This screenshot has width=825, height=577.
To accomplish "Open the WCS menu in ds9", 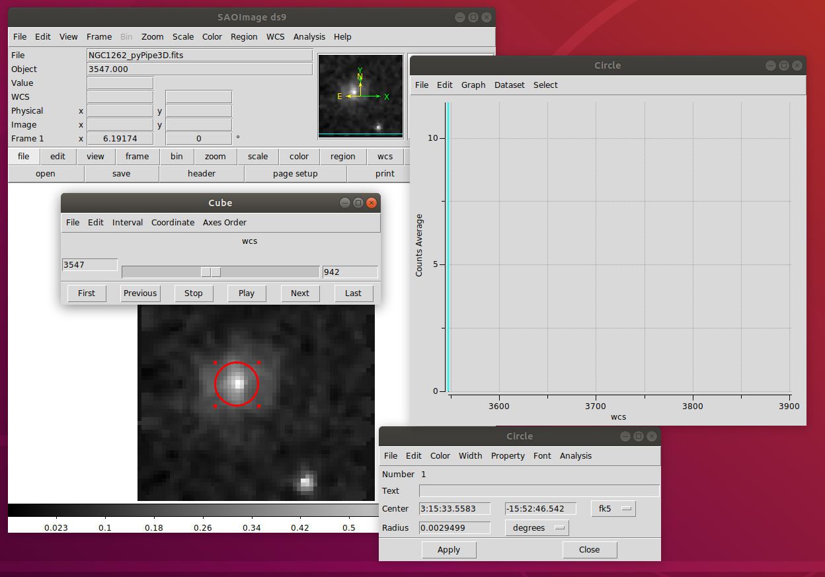I will (276, 37).
